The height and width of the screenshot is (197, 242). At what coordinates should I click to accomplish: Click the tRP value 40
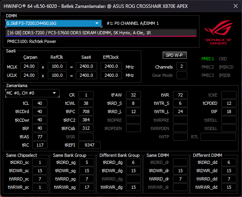[x=39, y=128]
